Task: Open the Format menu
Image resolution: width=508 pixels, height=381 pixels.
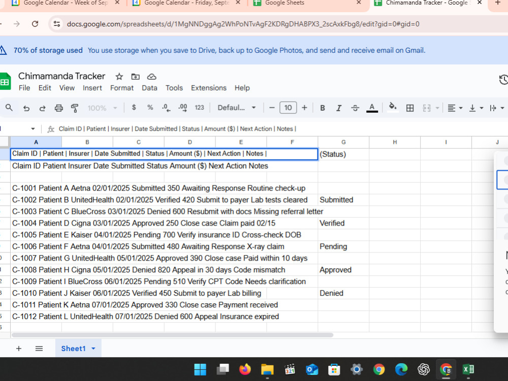Action: [122, 88]
